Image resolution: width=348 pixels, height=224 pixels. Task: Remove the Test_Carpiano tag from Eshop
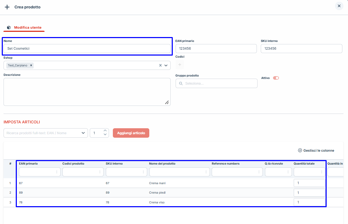pos(31,65)
